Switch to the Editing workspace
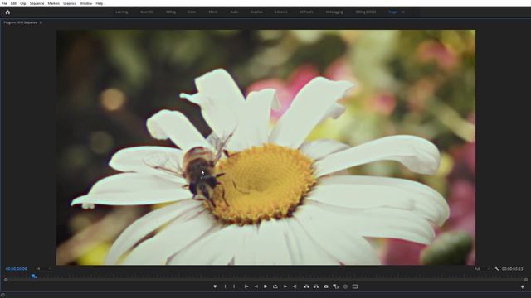The image size is (531, 298). coord(171,12)
